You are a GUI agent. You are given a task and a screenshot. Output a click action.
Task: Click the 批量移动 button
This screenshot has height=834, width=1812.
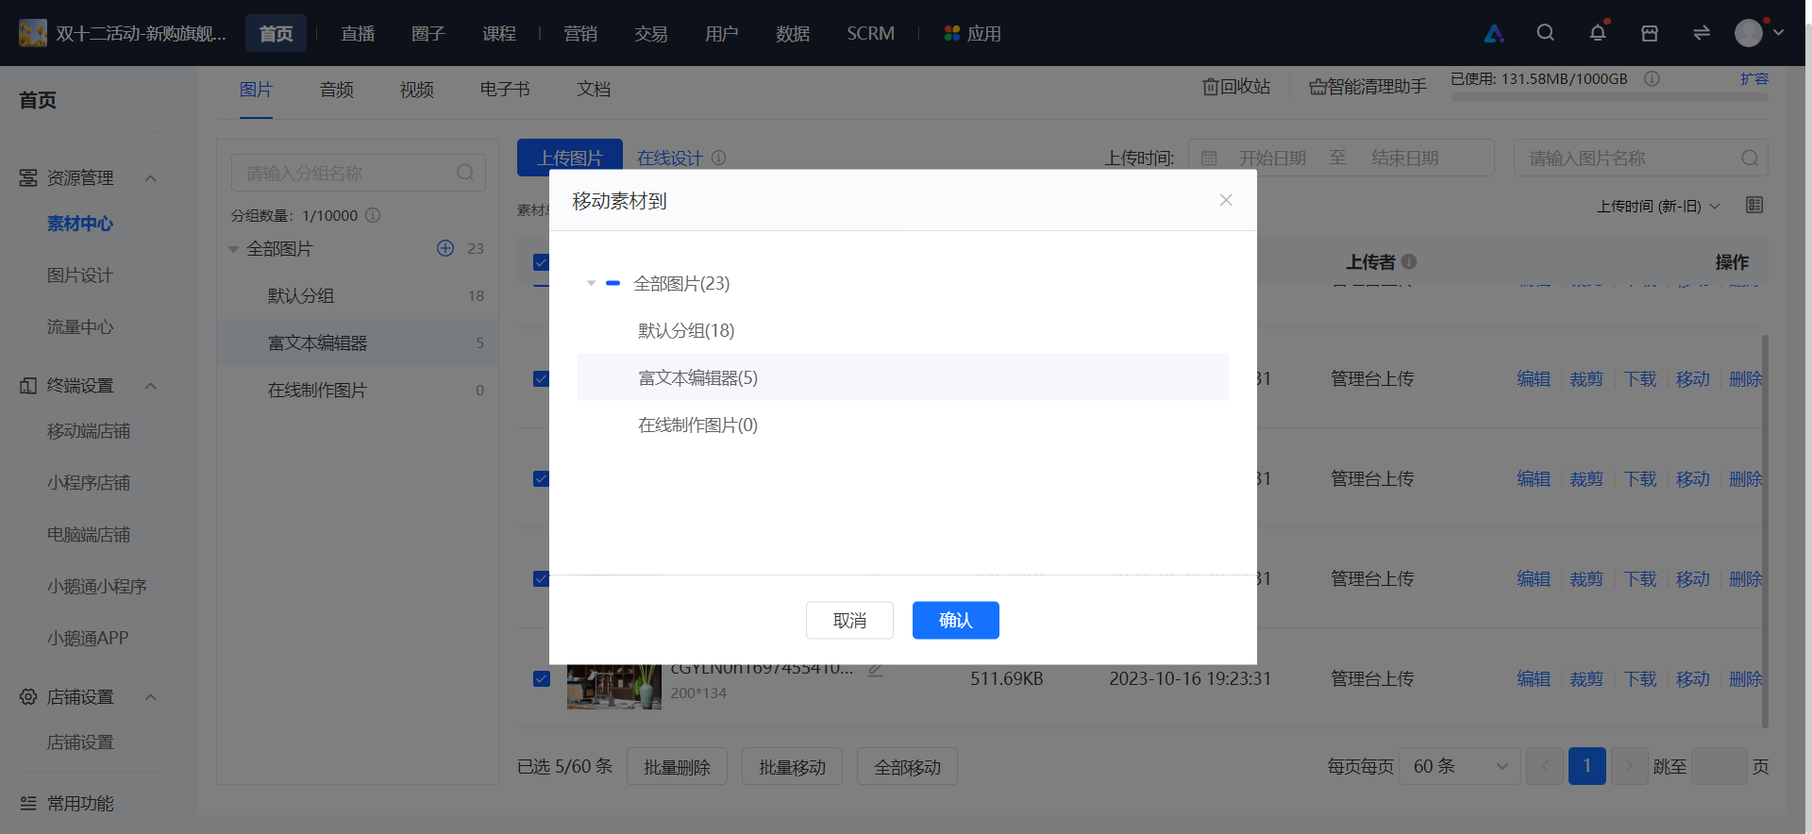[792, 767]
